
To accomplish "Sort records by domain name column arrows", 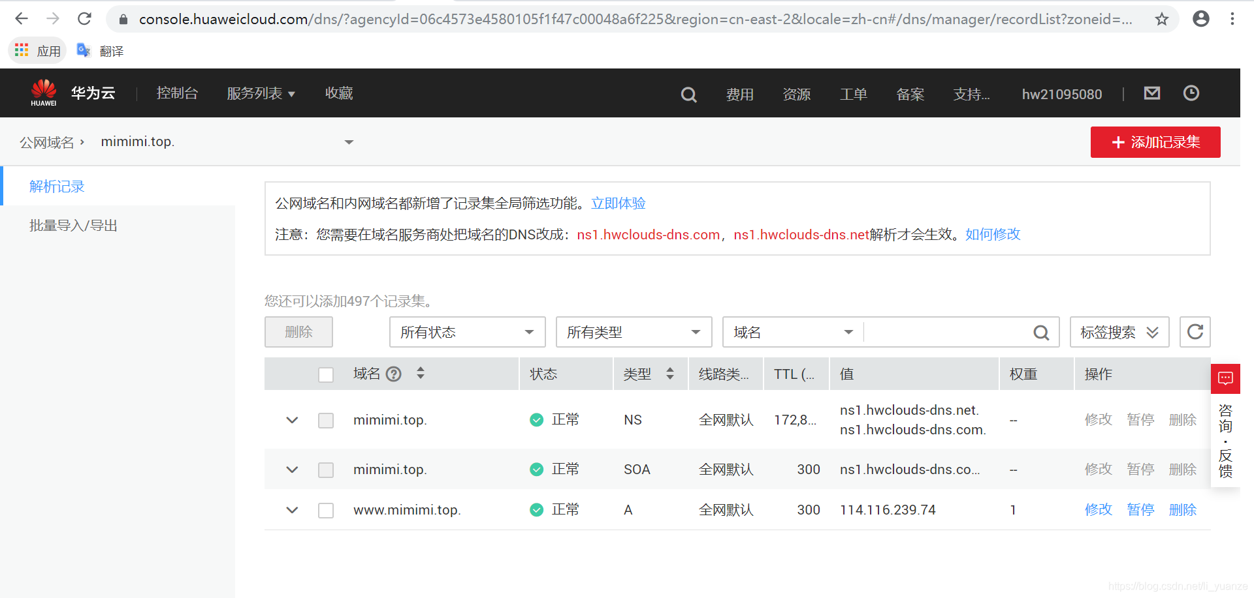I will [x=421, y=373].
